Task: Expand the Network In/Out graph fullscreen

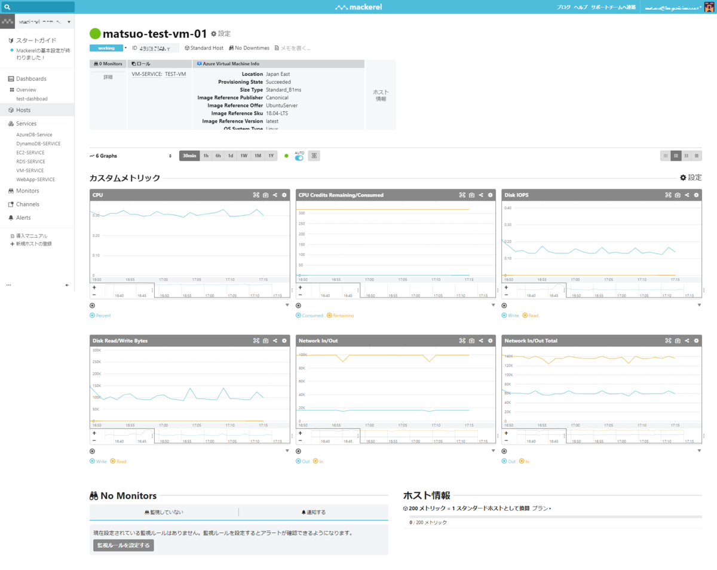Action: click(462, 341)
